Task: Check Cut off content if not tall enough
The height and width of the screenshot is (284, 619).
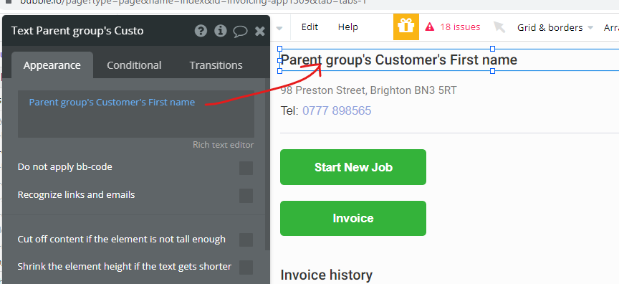Action: click(246, 240)
